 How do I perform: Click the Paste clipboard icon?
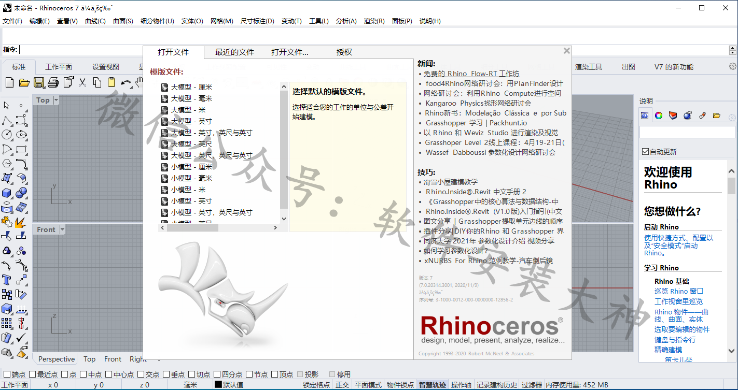pyautogui.click(x=111, y=82)
